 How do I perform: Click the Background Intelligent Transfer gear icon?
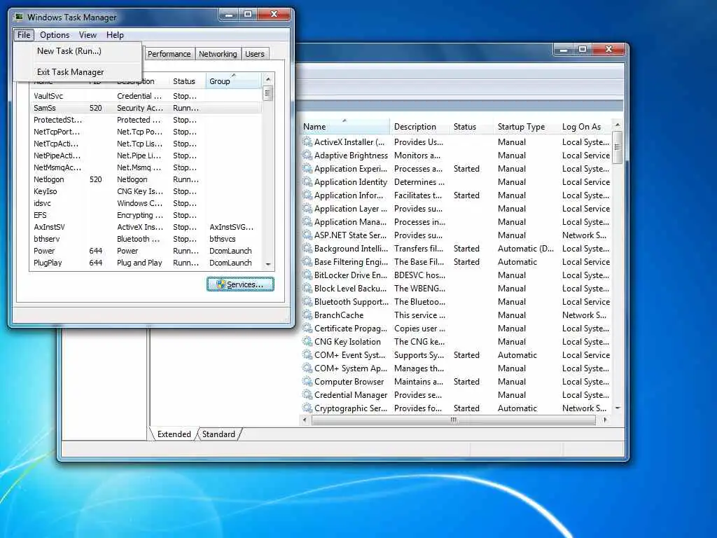point(307,249)
